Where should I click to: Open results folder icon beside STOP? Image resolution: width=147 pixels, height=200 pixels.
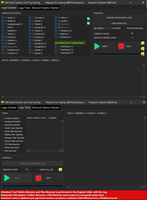pos(143,43)
